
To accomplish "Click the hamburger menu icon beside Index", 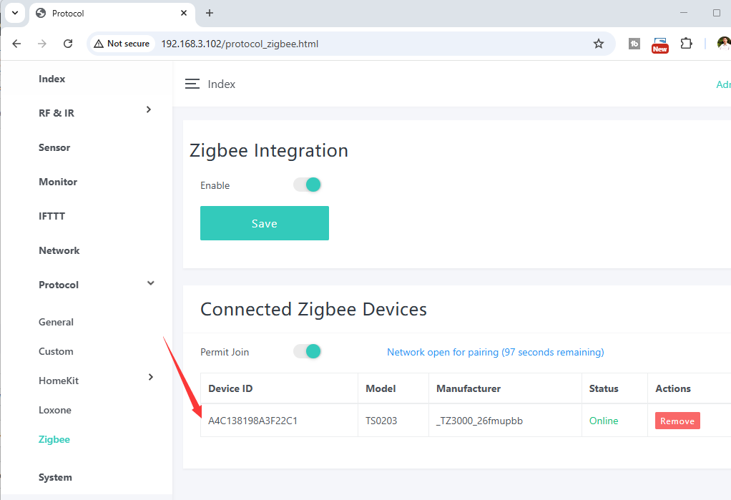I will tap(192, 84).
